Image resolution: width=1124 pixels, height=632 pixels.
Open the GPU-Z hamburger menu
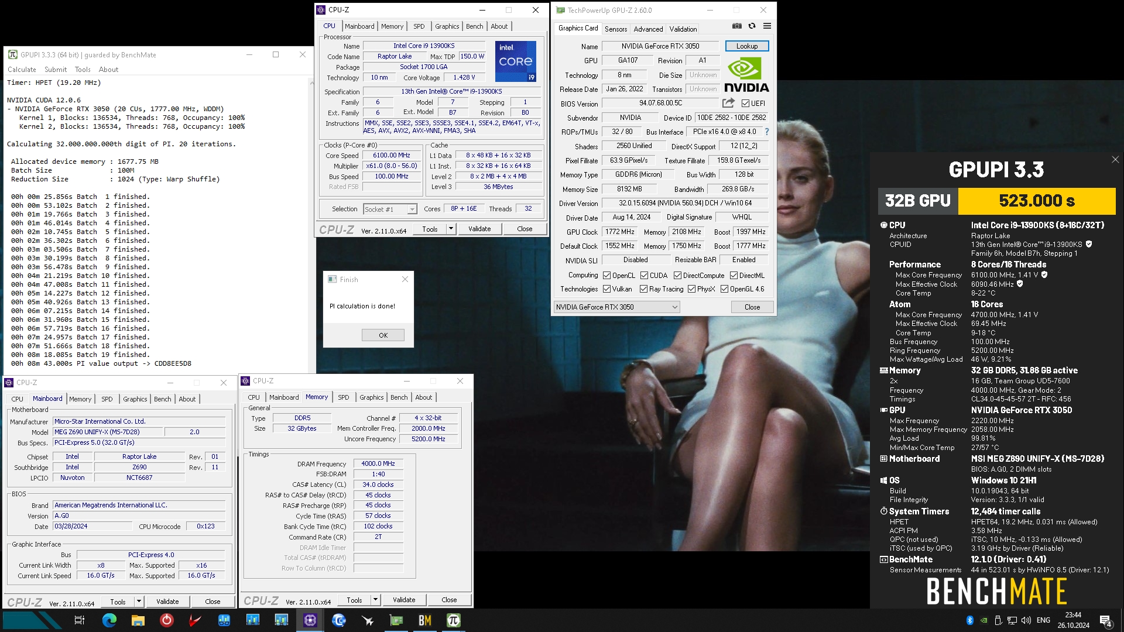tap(767, 26)
